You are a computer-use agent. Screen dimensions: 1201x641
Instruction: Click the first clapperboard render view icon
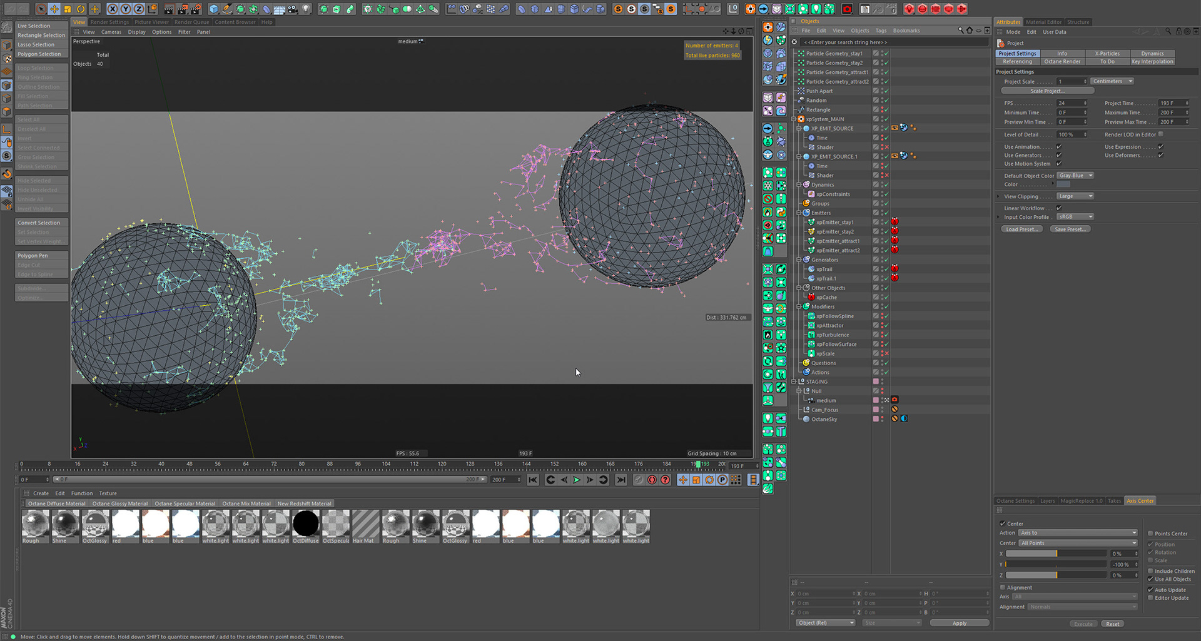169,9
